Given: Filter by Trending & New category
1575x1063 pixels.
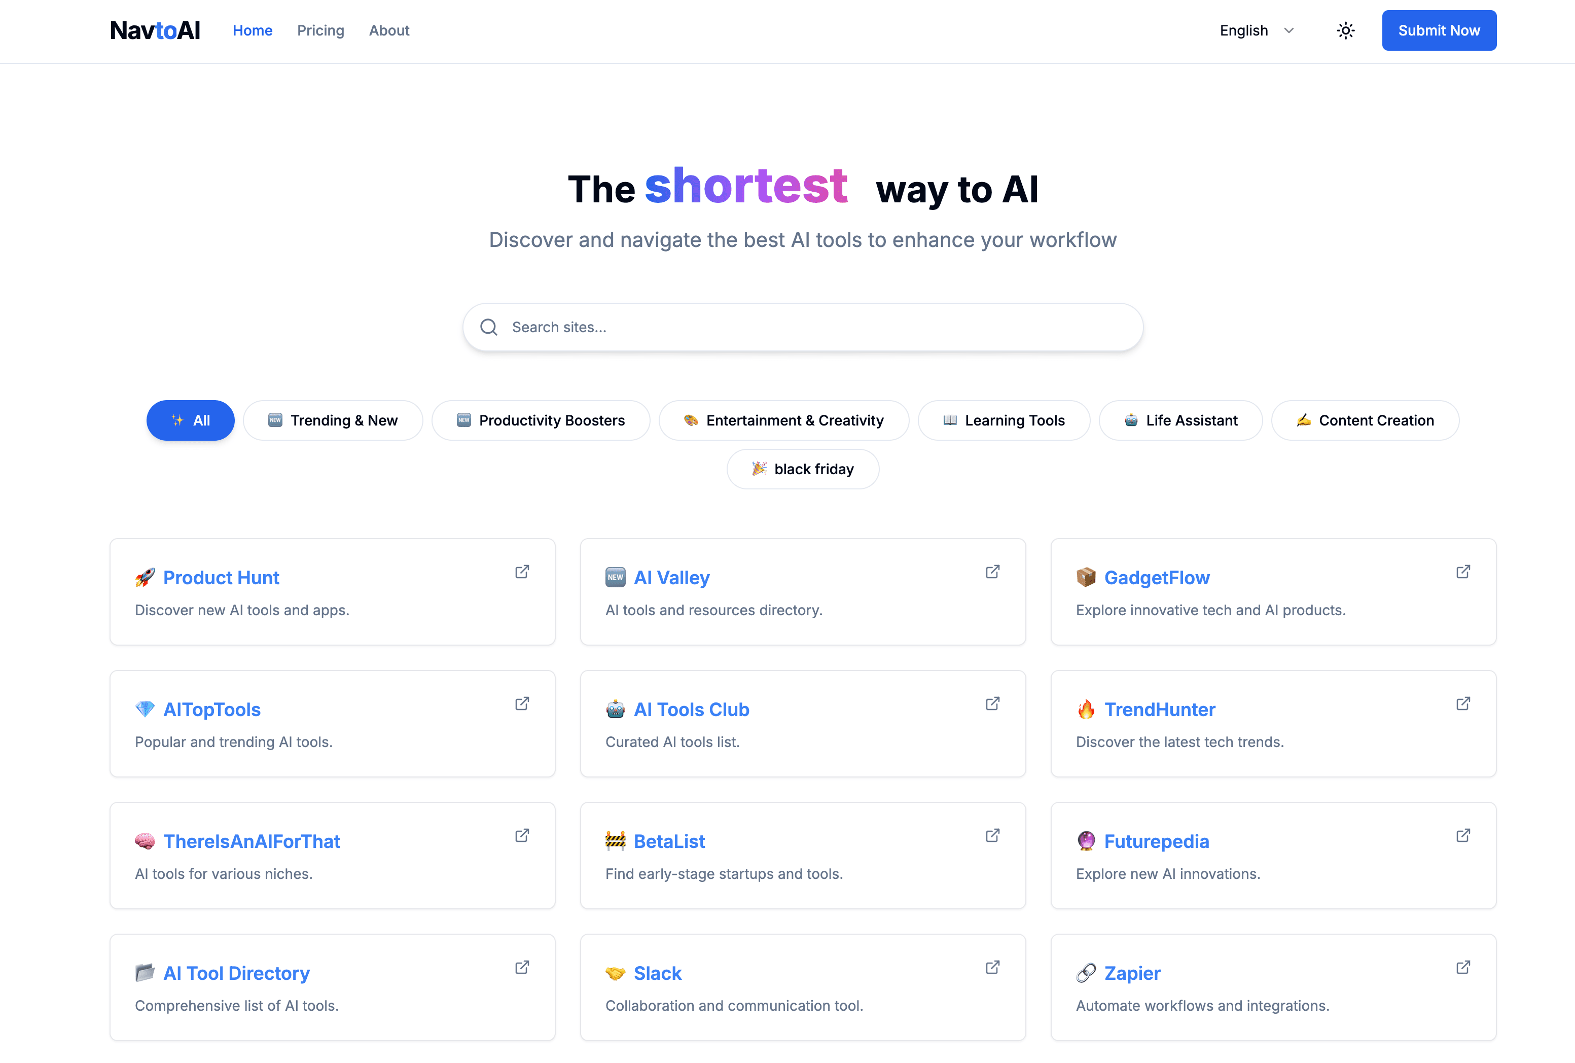Looking at the screenshot, I should coord(333,420).
